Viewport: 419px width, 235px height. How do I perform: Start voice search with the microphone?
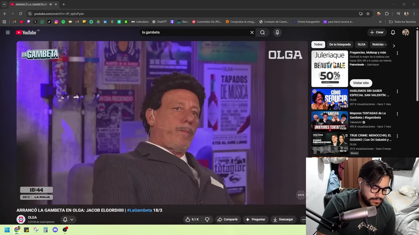(277, 32)
